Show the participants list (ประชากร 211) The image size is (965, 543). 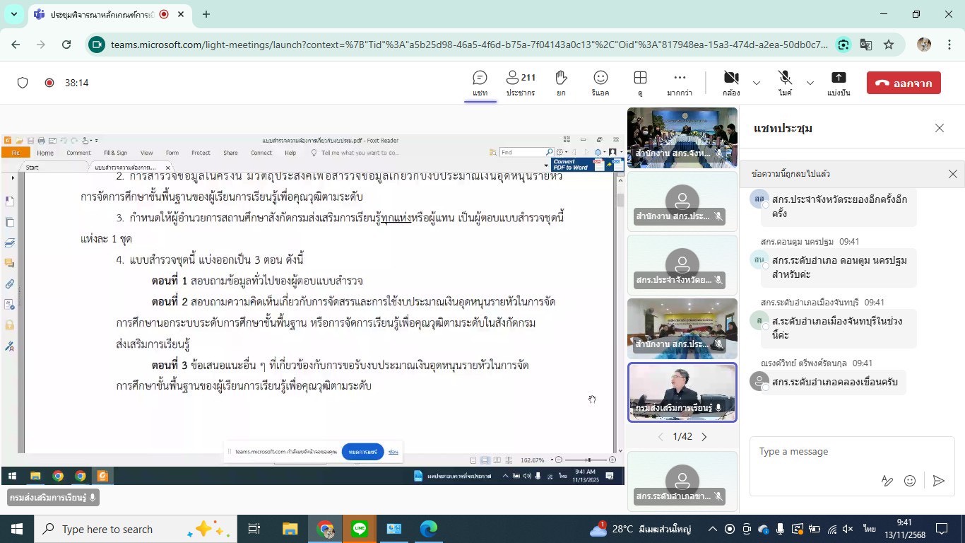pyautogui.click(x=521, y=83)
